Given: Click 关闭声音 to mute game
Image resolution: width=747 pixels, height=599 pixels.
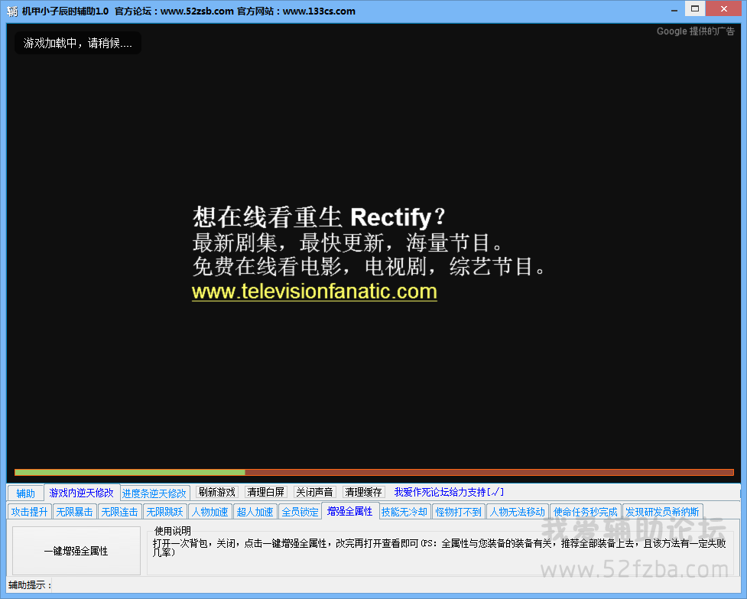Looking at the screenshot, I should click(x=314, y=492).
